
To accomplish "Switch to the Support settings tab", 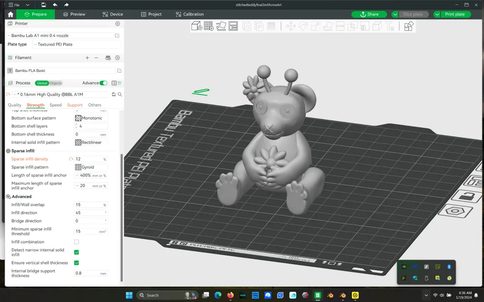I will [x=75, y=105].
